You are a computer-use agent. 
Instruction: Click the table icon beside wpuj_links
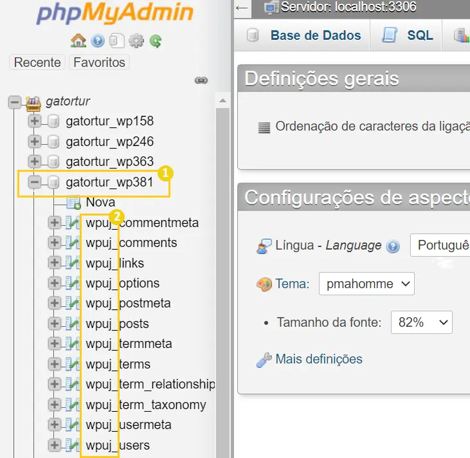73,263
